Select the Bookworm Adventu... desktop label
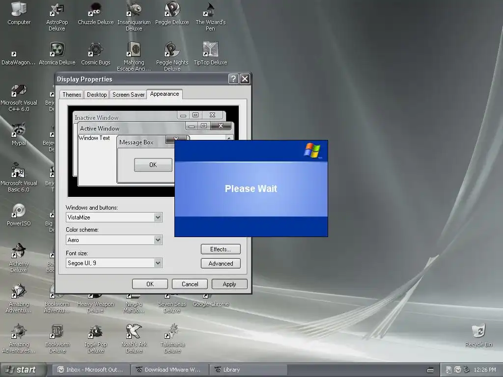 tap(57, 307)
